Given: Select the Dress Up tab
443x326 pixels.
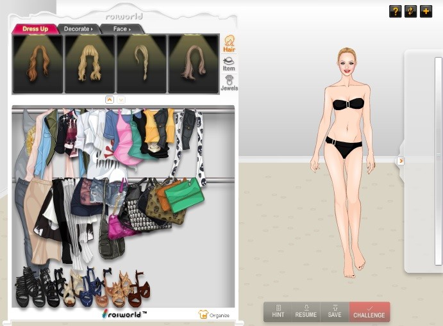Looking at the screenshot, I should pyautogui.click(x=35, y=29).
